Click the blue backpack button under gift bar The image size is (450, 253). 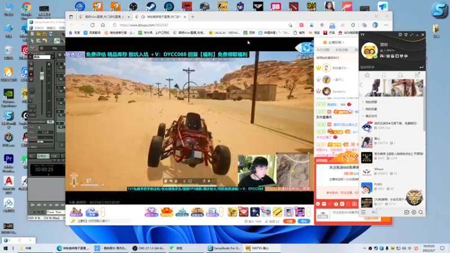click(x=304, y=221)
